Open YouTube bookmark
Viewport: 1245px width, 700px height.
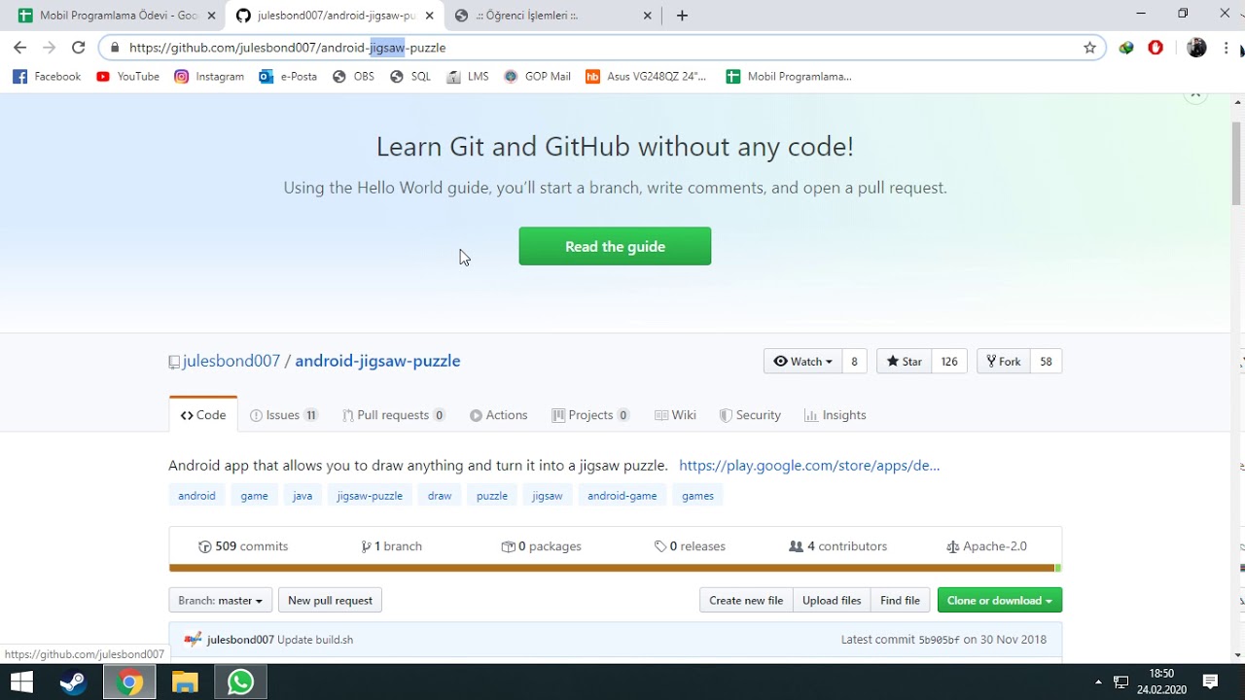point(127,76)
